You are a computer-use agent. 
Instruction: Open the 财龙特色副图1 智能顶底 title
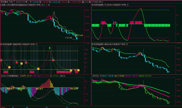click(18, 44)
